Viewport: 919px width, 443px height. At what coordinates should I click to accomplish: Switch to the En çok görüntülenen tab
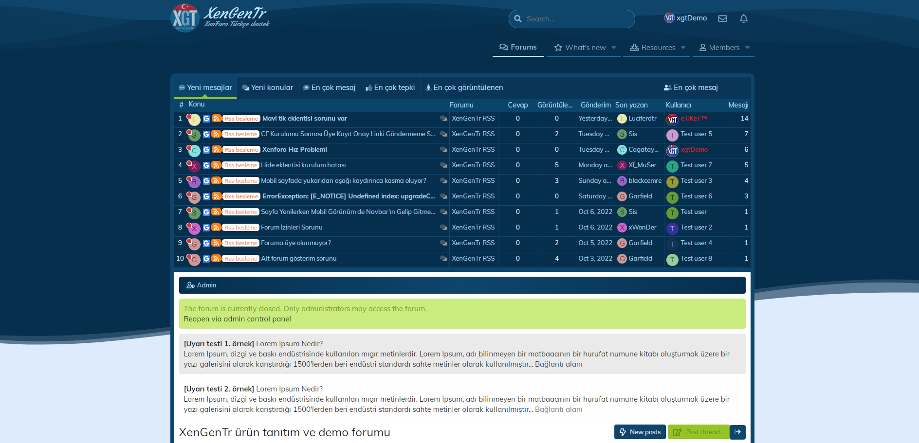(464, 88)
